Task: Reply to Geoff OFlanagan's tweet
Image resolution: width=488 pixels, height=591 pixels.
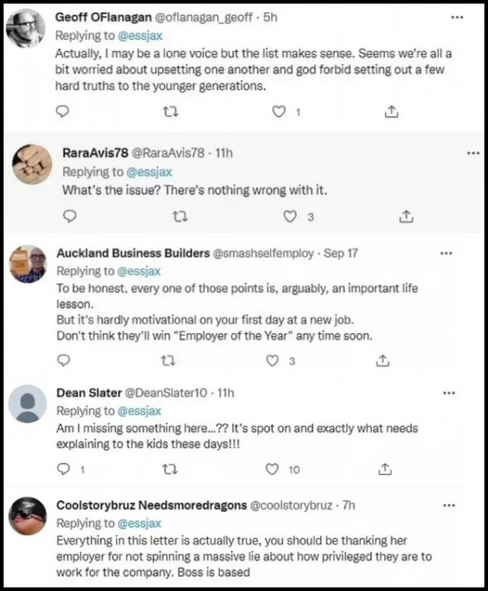Action: coord(64,112)
